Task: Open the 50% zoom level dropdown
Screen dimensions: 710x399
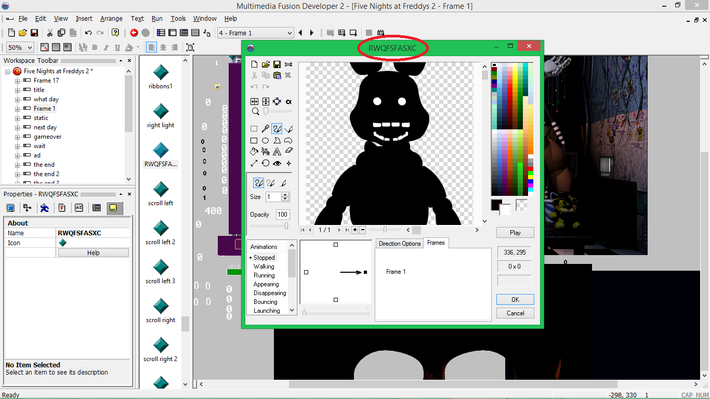Action: (x=20, y=47)
